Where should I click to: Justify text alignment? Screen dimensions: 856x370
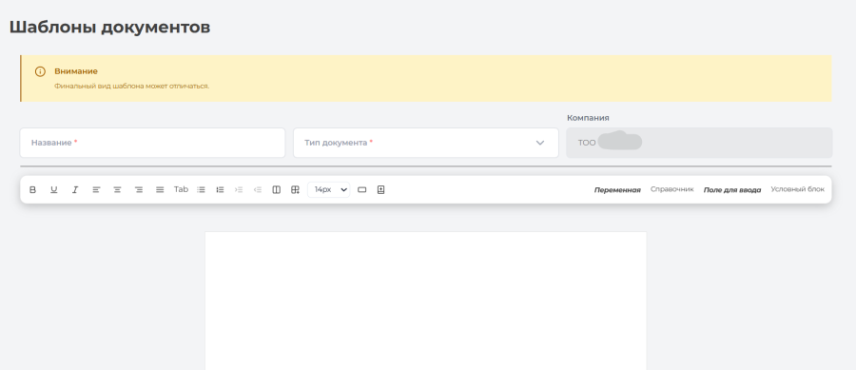[160, 189]
